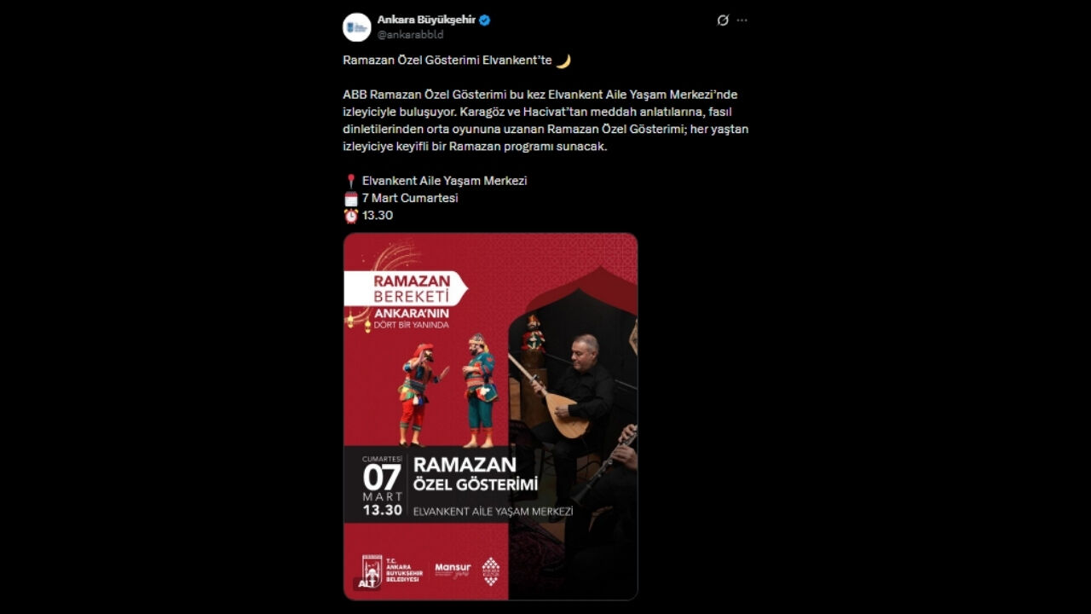This screenshot has width=1091, height=614.
Task: Click the Elvankent Aile Yaşam Merkezi location line
Action: click(x=444, y=181)
